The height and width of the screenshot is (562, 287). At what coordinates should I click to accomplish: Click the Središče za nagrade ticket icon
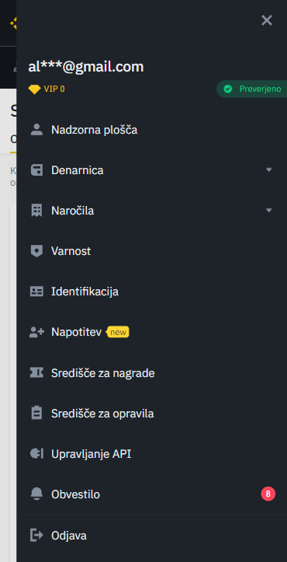coord(36,373)
